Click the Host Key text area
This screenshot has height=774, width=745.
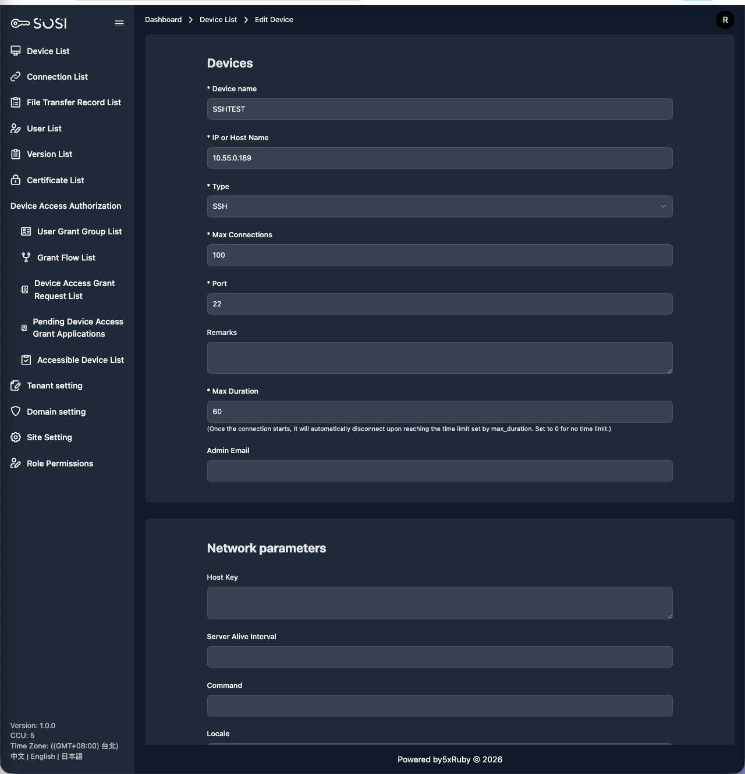click(x=440, y=603)
